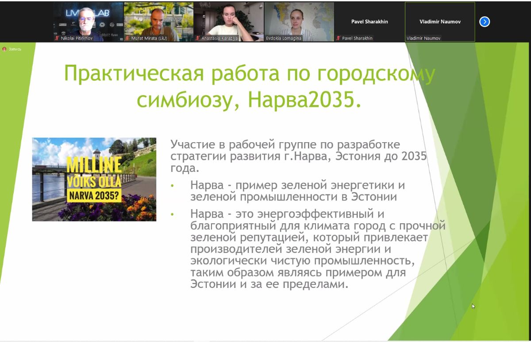The height and width of the screenshot is (342, 531).
Task: Click Murat Mirata's muted microphone icon
Action: (127, 39)
